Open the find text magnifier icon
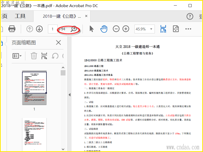The width and height of the screenshot is (203, 152). point(74,29)
